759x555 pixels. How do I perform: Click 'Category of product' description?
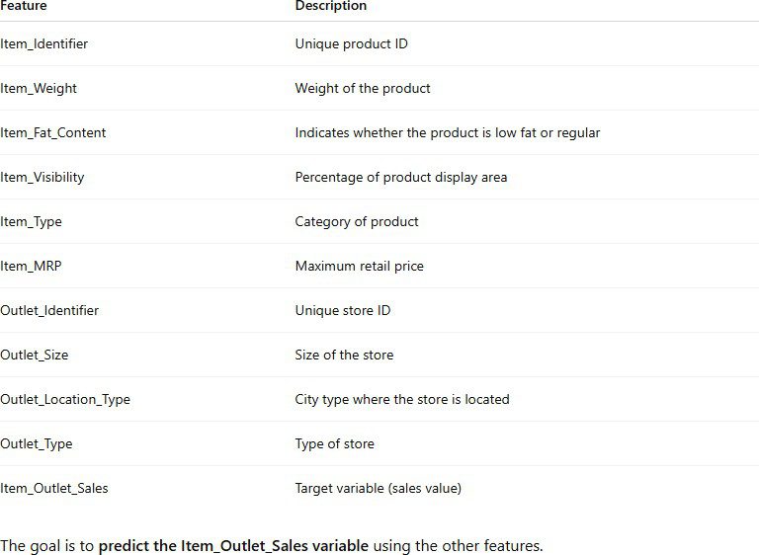tap(357, 222)
